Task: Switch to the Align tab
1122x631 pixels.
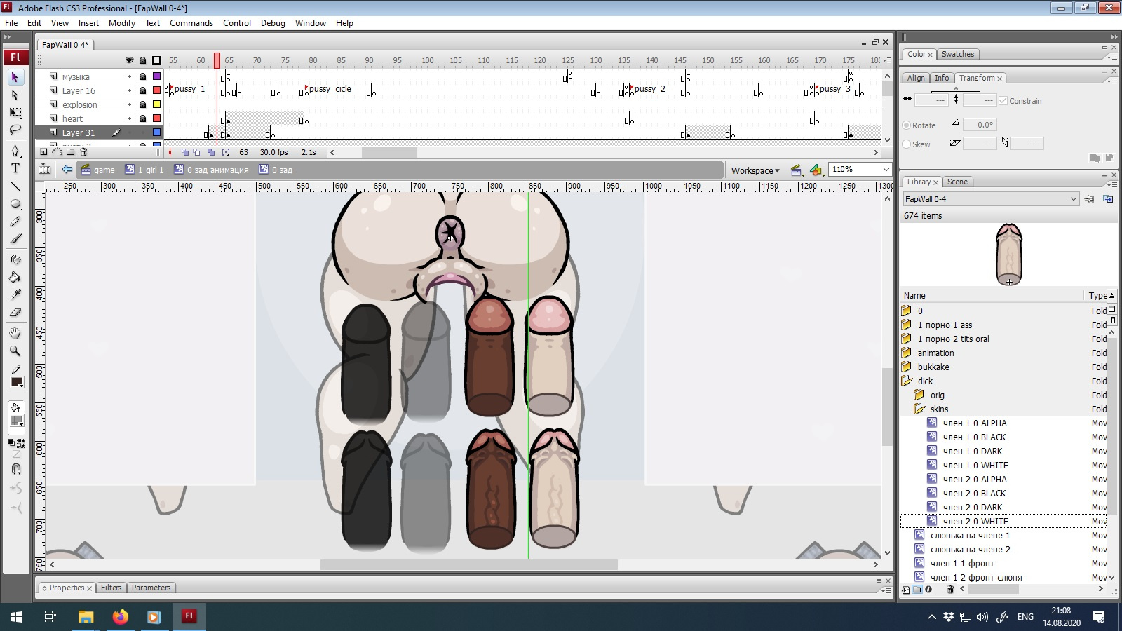Action: pos(916,78)
